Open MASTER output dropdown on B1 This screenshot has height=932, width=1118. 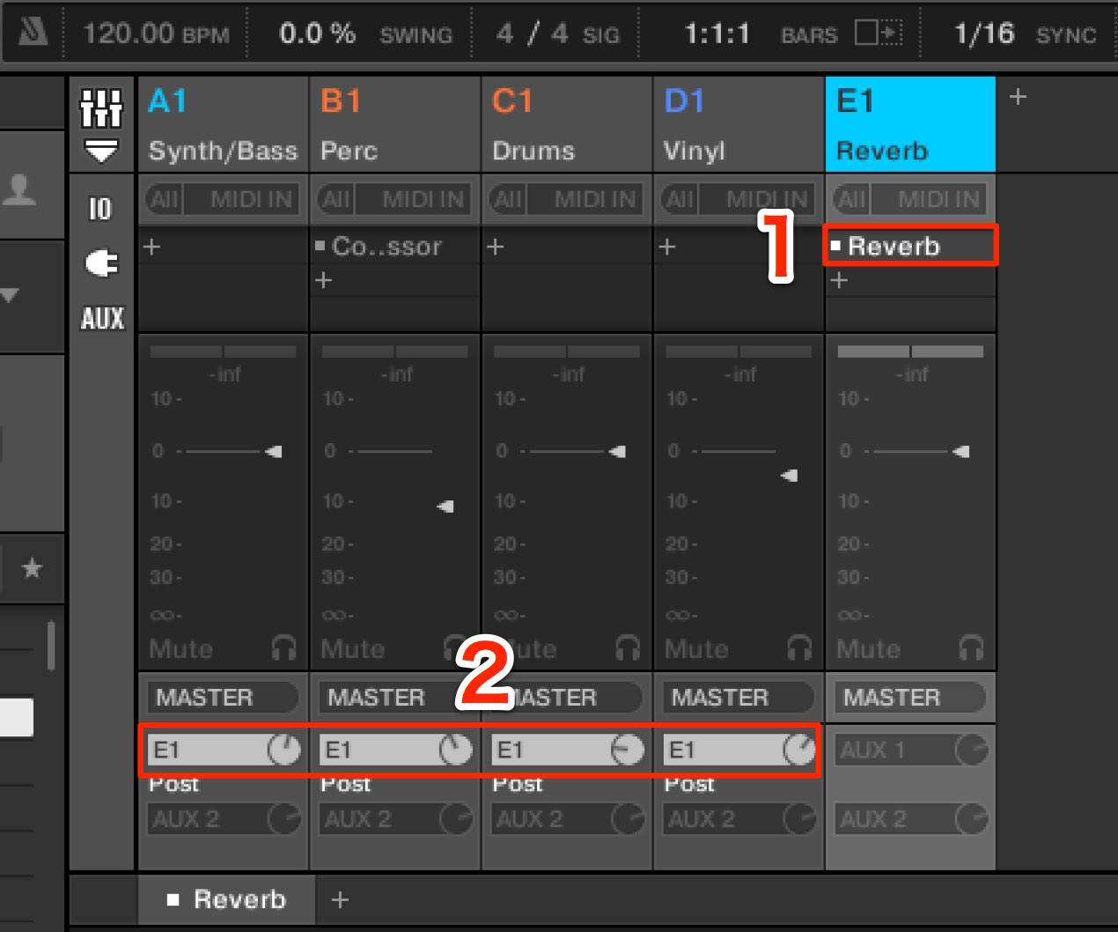pos(394,698)
